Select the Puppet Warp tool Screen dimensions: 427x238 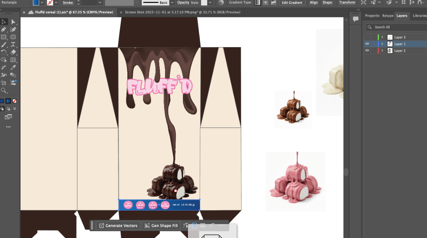(x=4, y=75)
